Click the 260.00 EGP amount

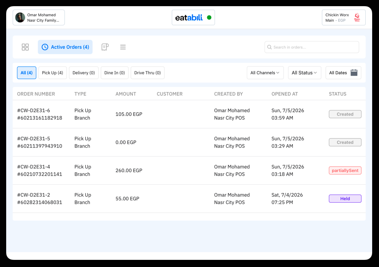pyautogui.click(x=129, y=171)
